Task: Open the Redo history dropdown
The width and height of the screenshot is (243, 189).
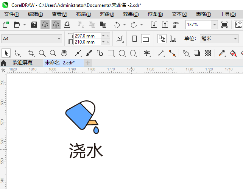Action: 142,25
